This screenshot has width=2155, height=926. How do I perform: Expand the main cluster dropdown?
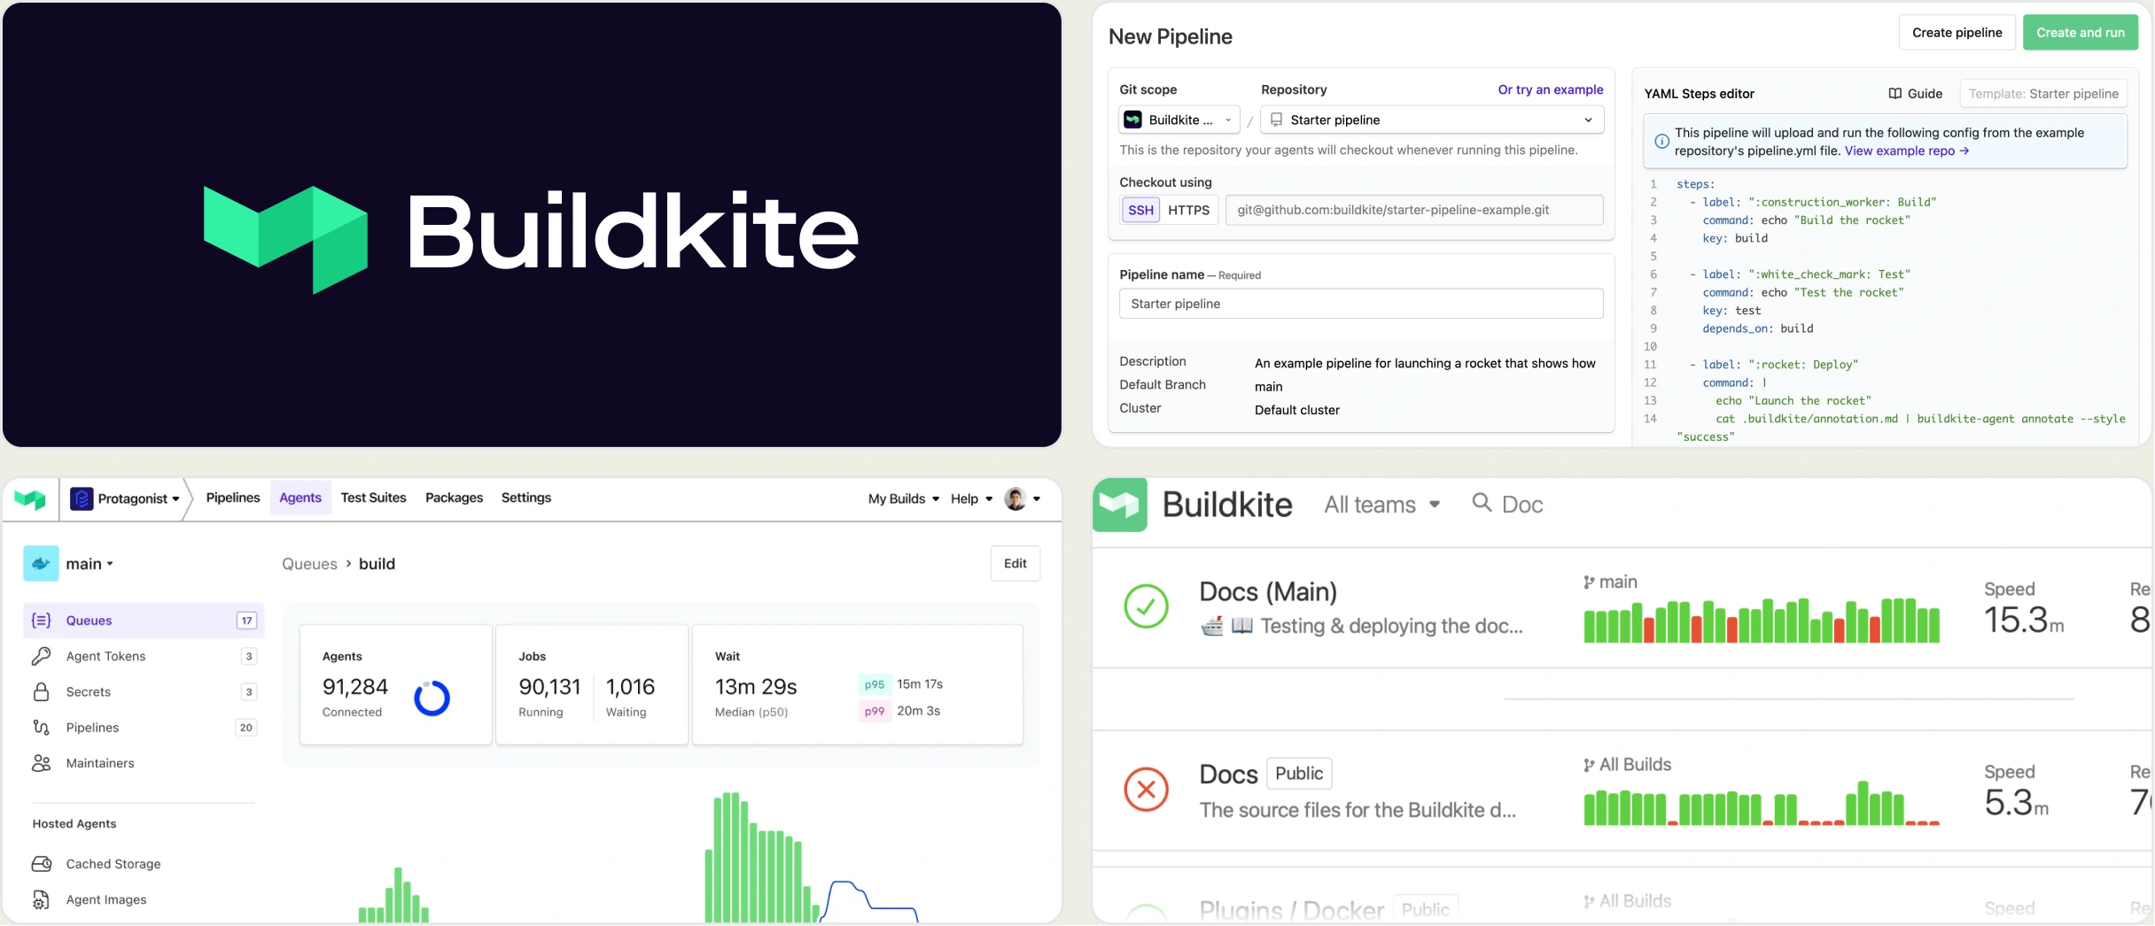click(x=89, y=564)
